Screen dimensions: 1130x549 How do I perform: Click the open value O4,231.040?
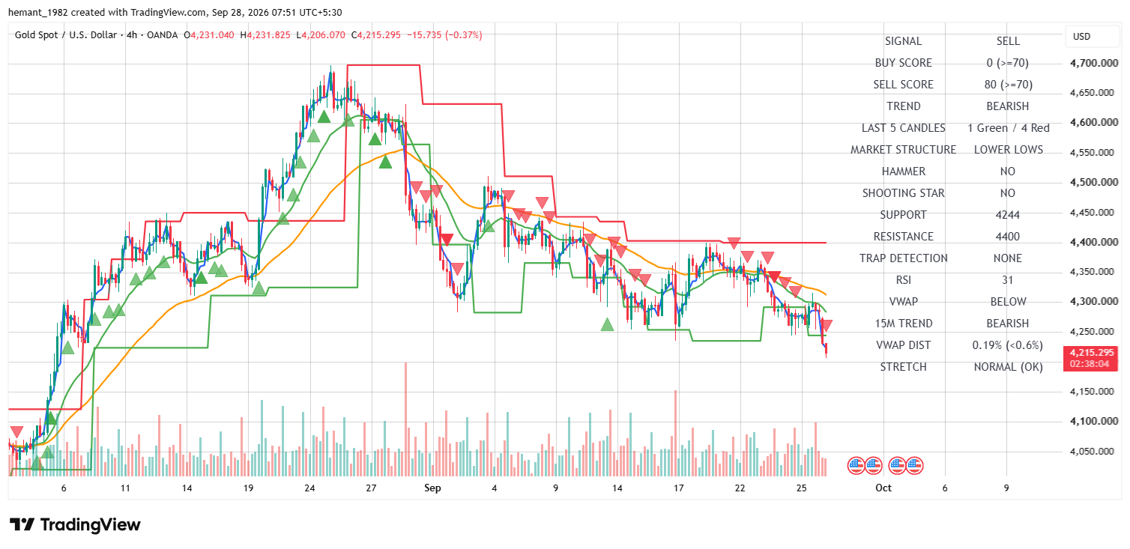[x=211, y=35]
